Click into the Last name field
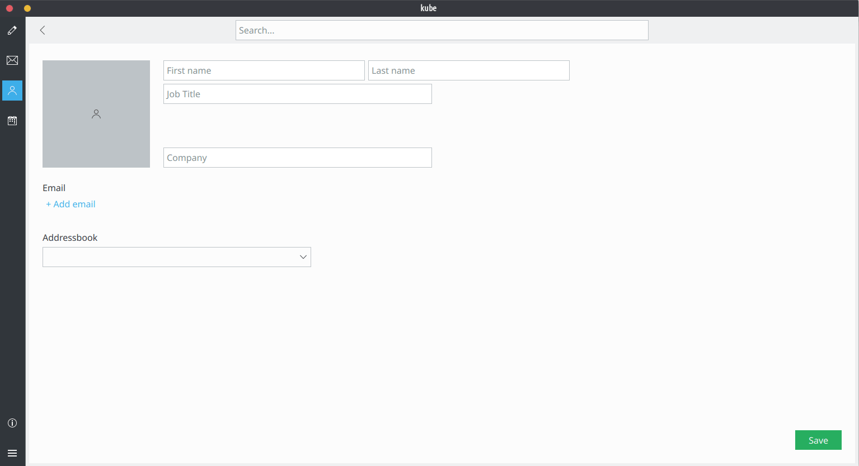Screen dimensions: 859x466 [x=468, y=70]
